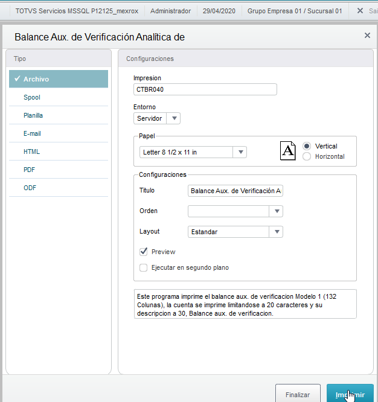
Task: Click the paper orientation page icon
Action: tap(287, 151)
